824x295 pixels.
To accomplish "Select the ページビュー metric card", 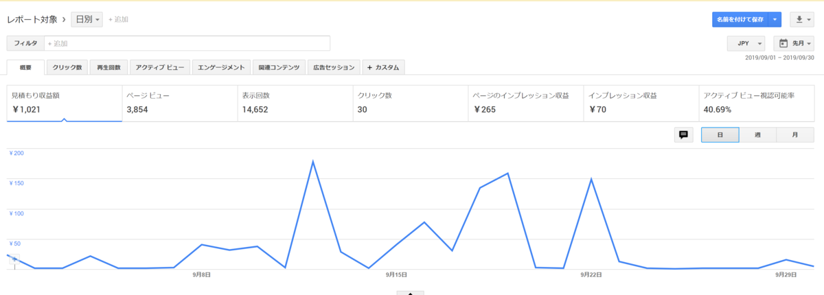I will click(180, 103).
